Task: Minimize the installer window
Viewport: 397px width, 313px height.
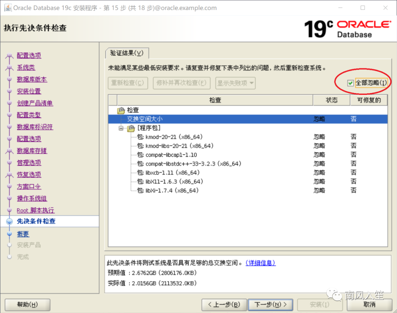Action: pos(340,8)
